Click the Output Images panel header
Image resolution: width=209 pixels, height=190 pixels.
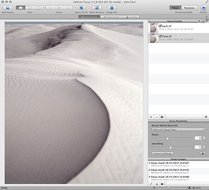[179, 159]
